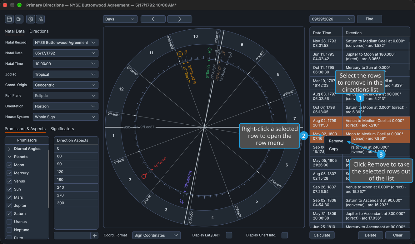Click the Promissors list scrollbar

tap(48, 178)
